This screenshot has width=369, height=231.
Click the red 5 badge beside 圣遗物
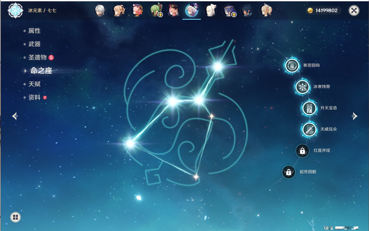(x=51, y=57)
